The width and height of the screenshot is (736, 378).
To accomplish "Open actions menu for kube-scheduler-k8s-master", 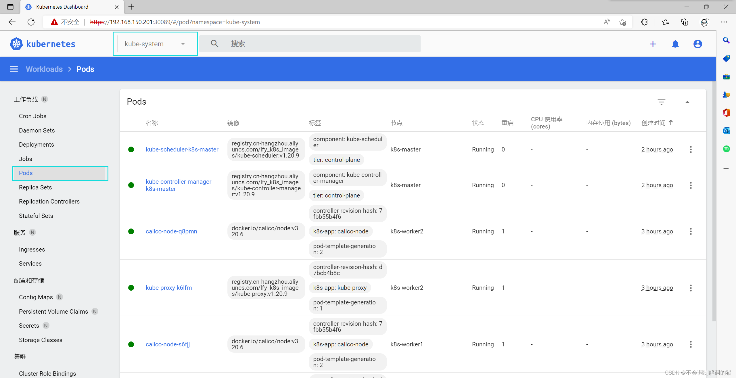I will pos(691,149).
